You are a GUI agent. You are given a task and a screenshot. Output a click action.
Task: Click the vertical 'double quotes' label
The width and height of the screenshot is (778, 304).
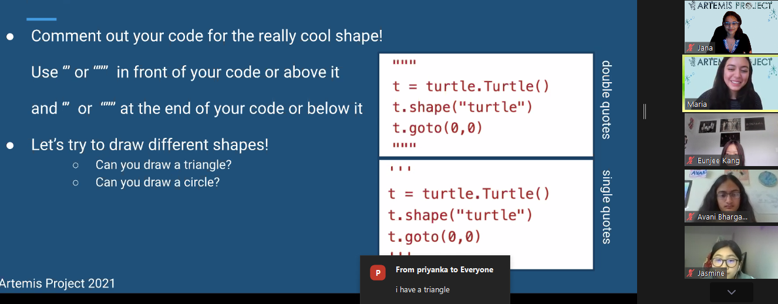coord(607,100)
